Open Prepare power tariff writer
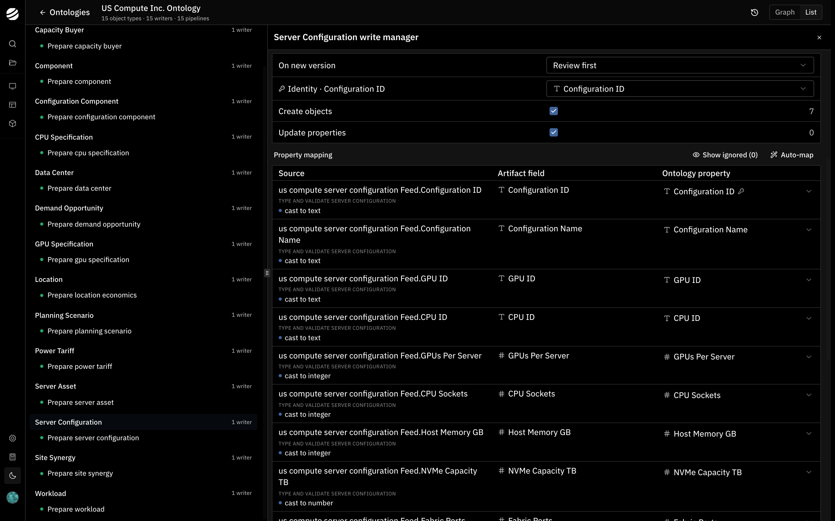 (x=80, y=367)
